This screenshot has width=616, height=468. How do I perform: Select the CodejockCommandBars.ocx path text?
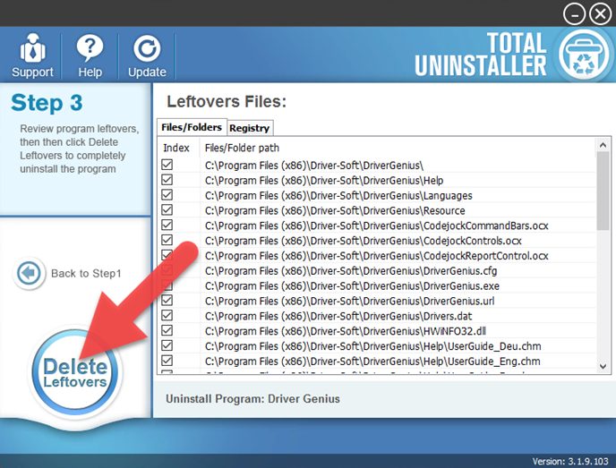[x=377, y=225]
